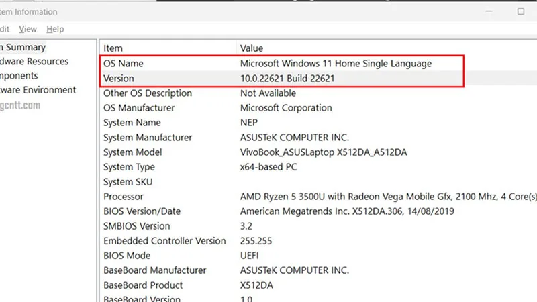537x302 pixels.
Task: Click the Not Available value
Action: (x=268, y=93)
